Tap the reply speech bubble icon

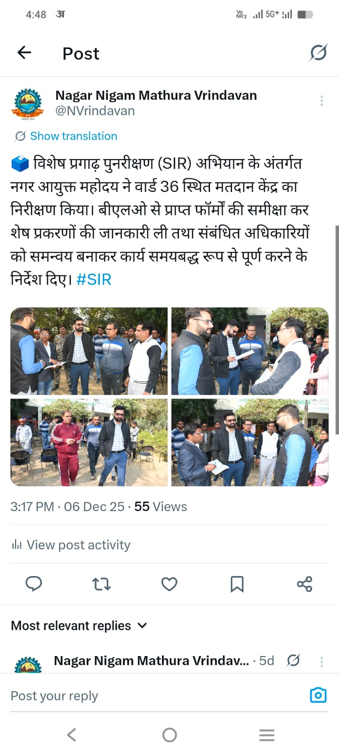pos(33,584)
